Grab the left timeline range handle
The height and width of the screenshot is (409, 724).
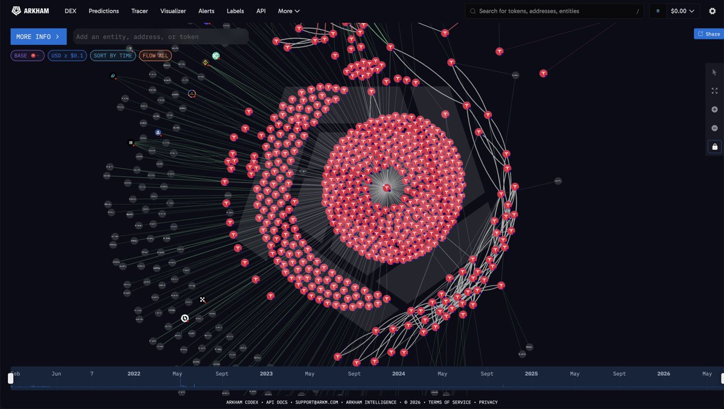pos(10,378)
